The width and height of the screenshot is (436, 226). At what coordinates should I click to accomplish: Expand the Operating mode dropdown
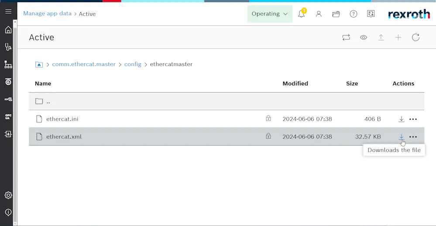[x=270, y=14]
